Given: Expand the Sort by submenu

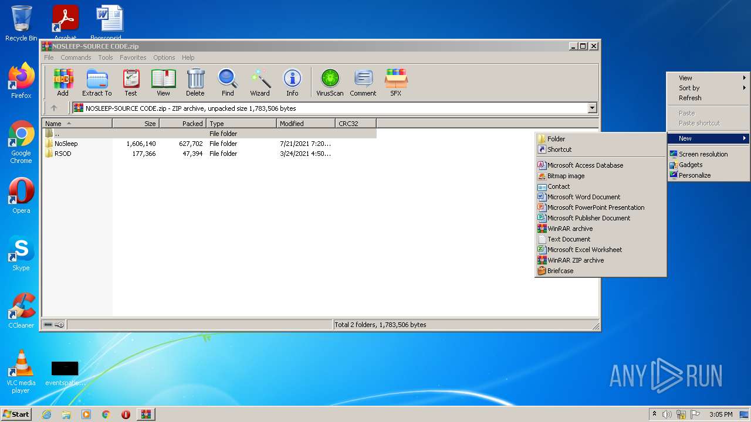Looking at the screenshot, I should click(708, 88).
